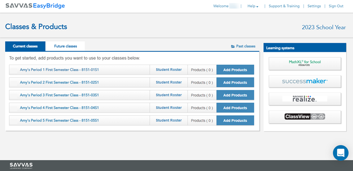
Task: Launch ClassView learning system
Action: (305, 117)
